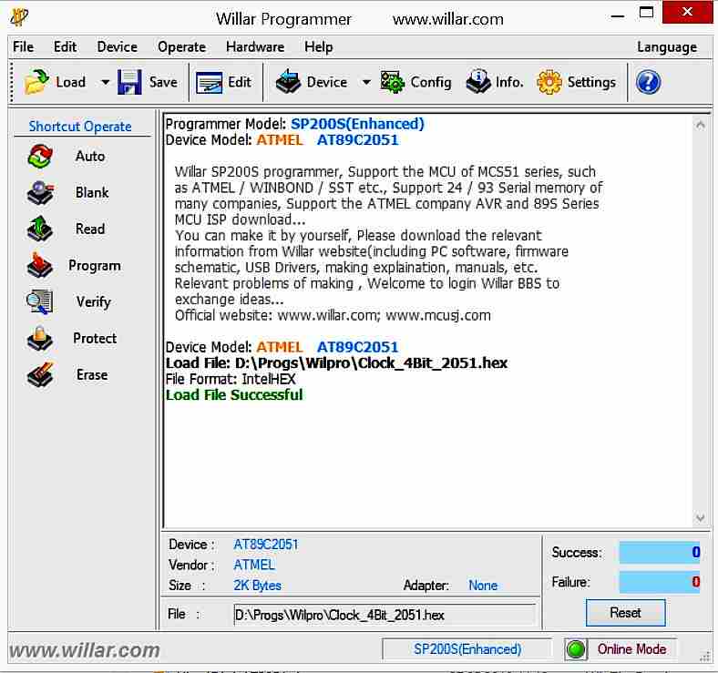Open the Config gears icon
Viewport: 718px width, 673px height.
coord(393,82)
